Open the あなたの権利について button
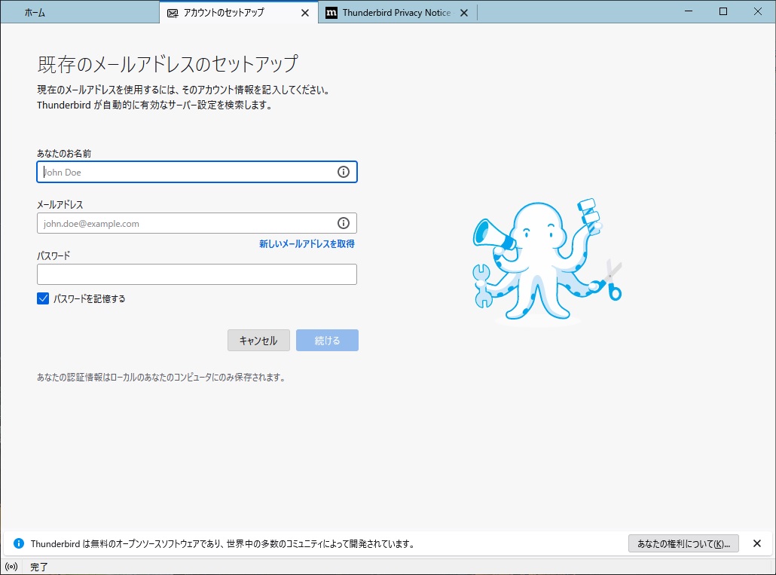The width and height of the screenshot is (776, 575). (683, 543)
